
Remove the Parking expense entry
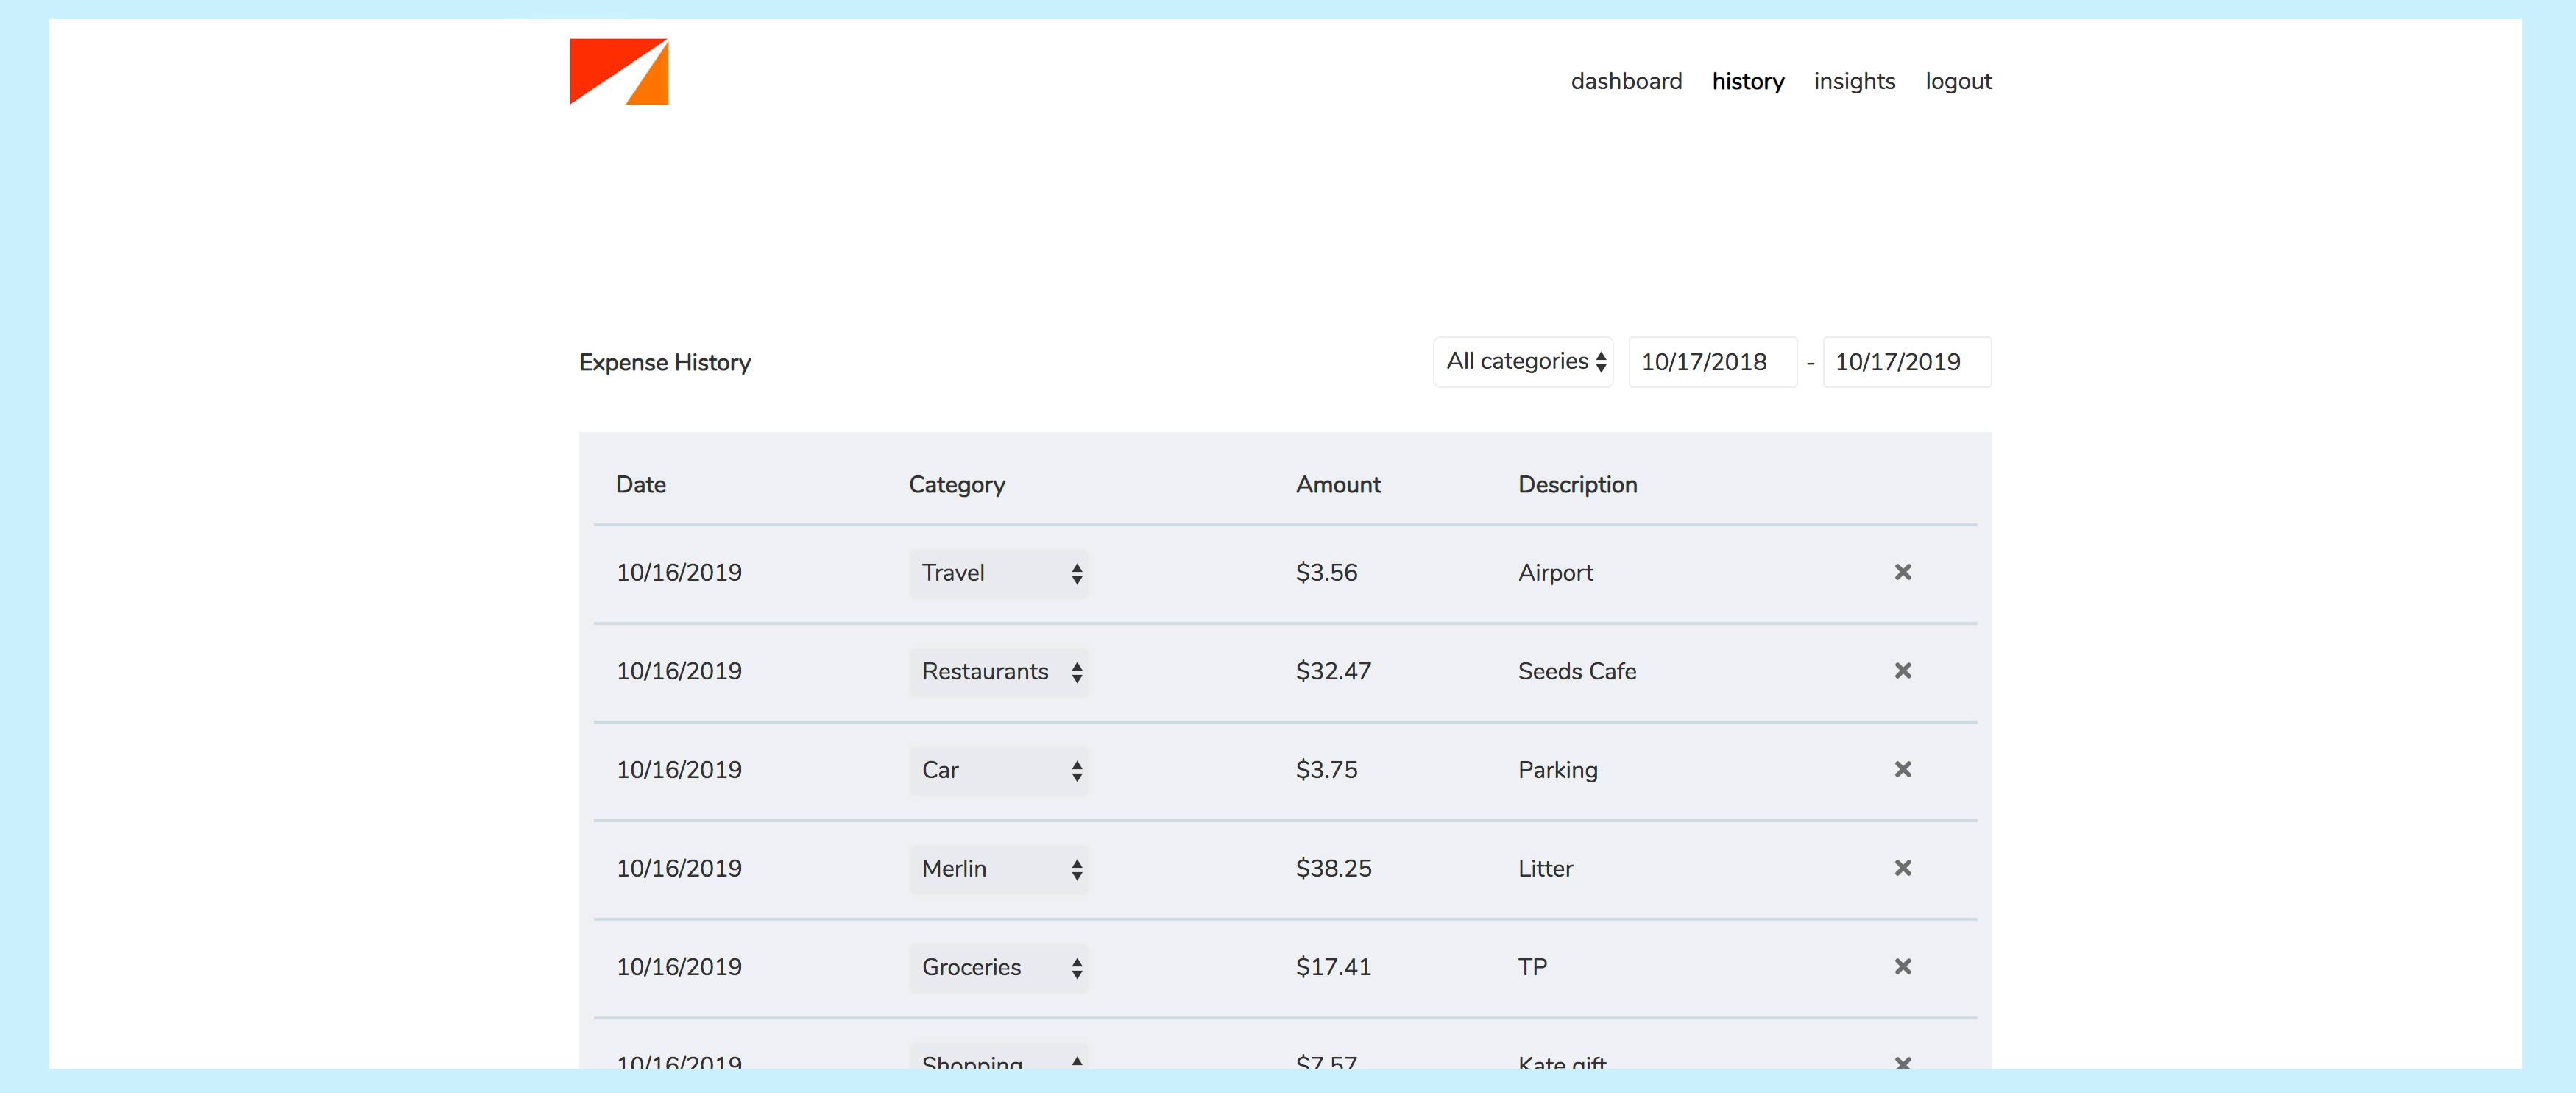point(1902,769)
